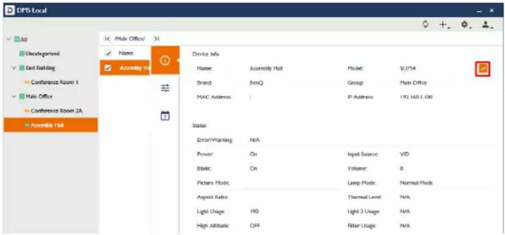Click the Volume value 8
The image size is (505, 235).
401,168
